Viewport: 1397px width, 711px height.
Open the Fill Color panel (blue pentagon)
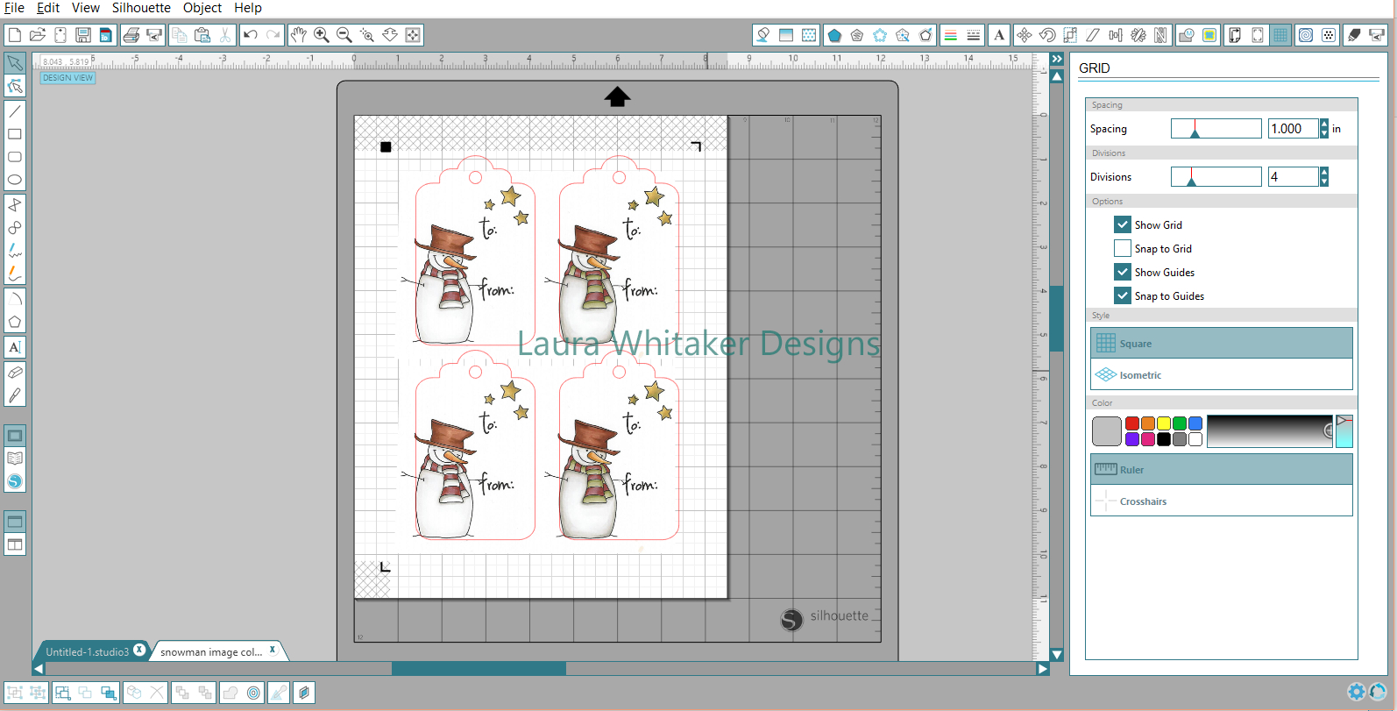tap(834, 35)
